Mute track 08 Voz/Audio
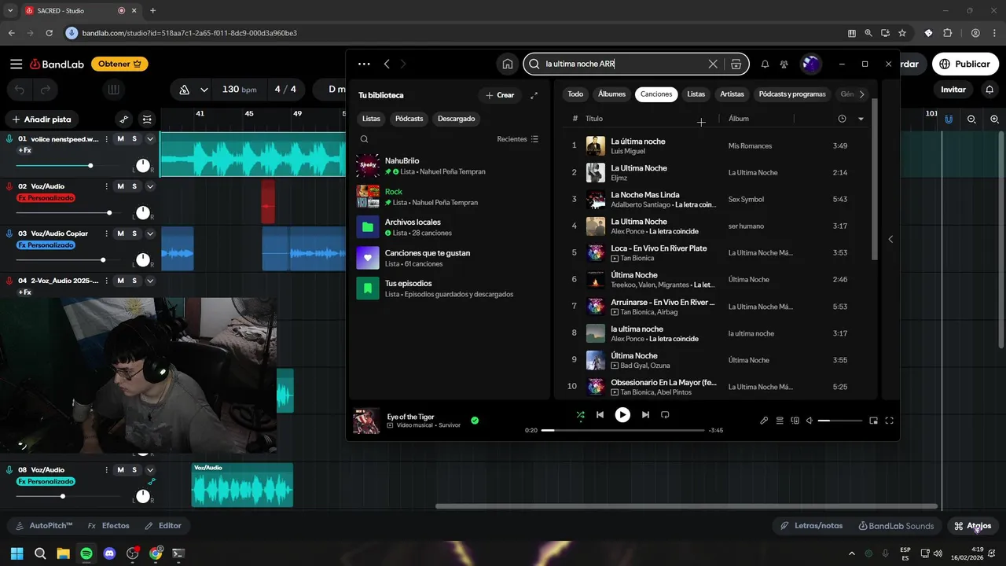This screenshot has width=1006, height=566. coord(120,470)
